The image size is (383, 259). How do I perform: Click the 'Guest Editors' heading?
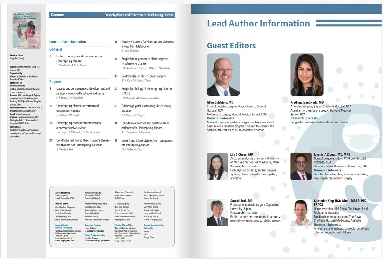[x=231, y=45]
